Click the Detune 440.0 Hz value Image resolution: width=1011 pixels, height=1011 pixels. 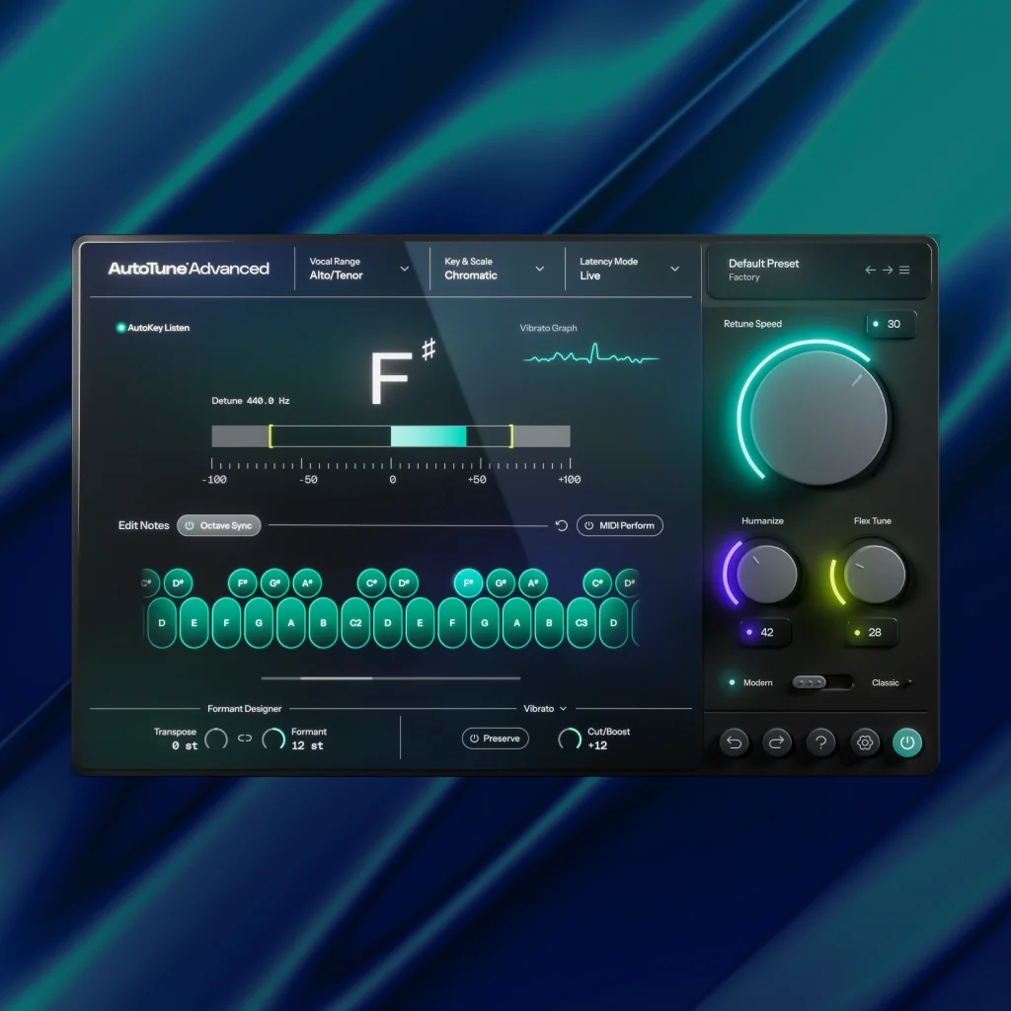click(x=250, y=401)
